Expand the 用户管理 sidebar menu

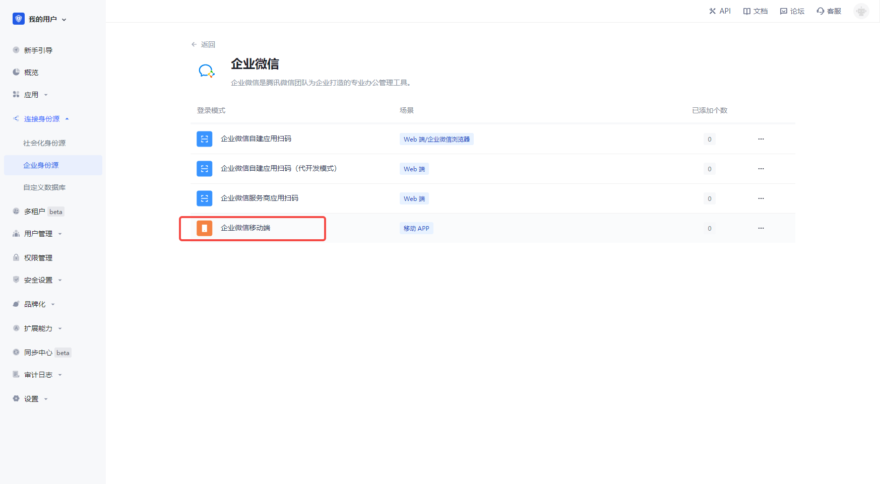click(38, 234)
